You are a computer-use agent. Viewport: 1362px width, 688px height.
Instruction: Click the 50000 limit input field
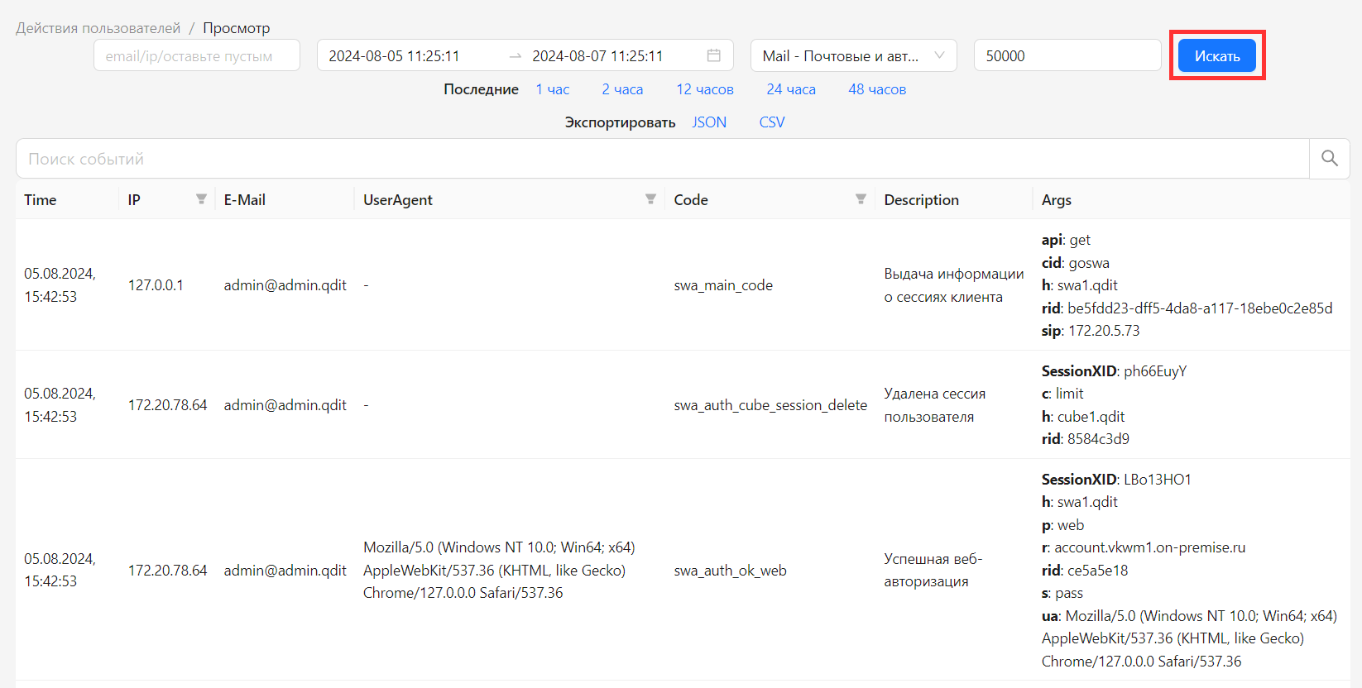pyautogui.click(x=1067, y=55)
